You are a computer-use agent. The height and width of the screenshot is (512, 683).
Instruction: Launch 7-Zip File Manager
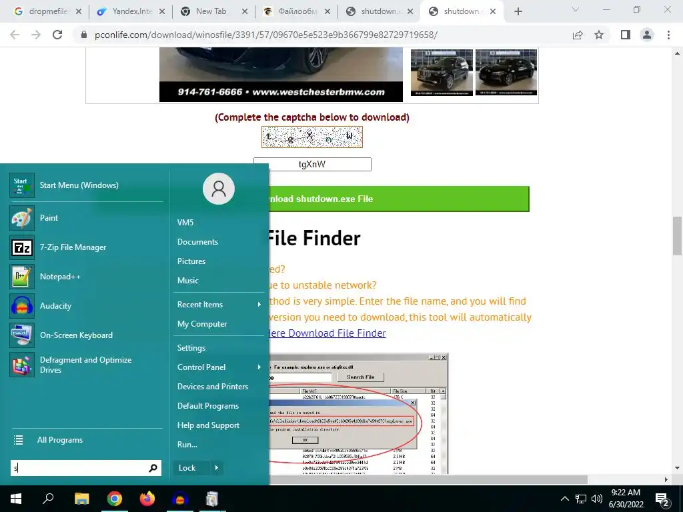click(x=86, y=247)
